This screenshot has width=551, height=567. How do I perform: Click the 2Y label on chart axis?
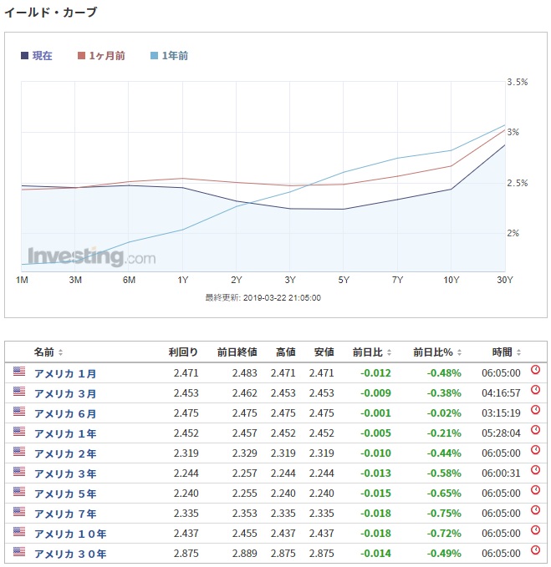237,280
